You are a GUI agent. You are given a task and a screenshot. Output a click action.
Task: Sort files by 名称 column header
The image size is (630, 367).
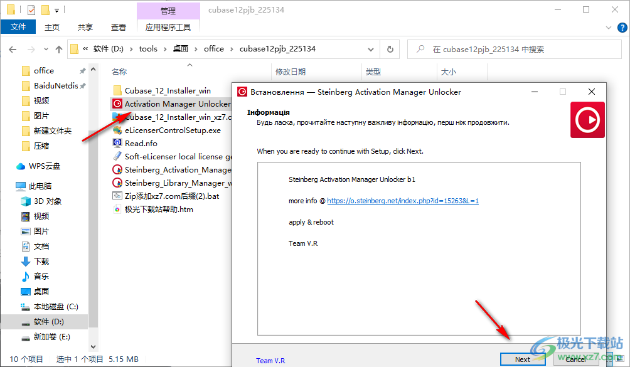[119, 72]
